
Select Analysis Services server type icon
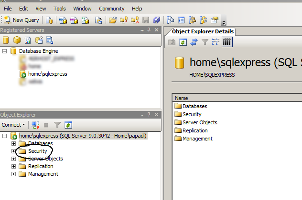point(17,40)
